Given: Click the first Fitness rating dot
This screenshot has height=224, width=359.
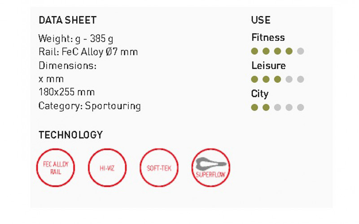Looking at the screenshot, I should 254,51.
